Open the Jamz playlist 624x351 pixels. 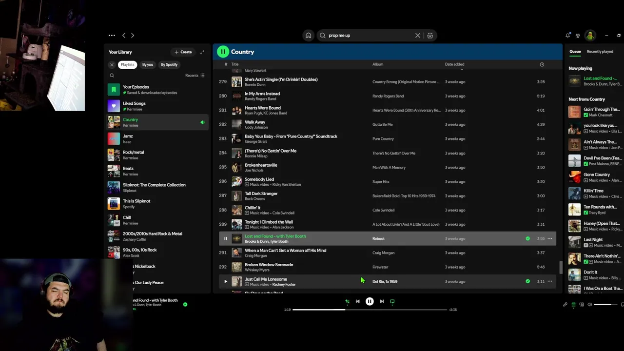(158, 138)
